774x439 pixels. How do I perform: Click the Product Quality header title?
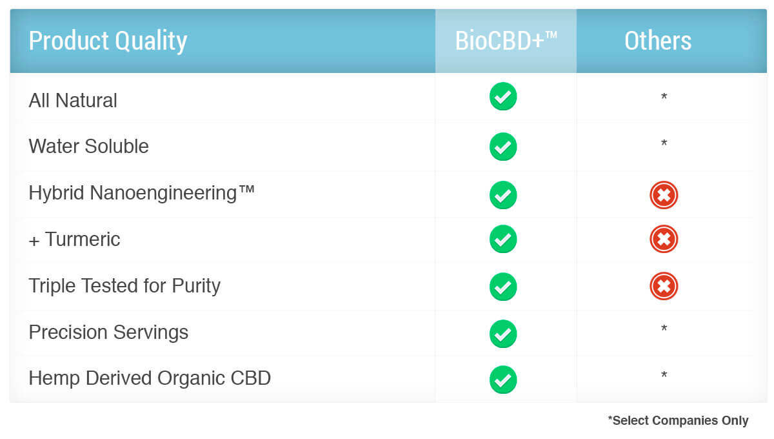tap(108, 41)
